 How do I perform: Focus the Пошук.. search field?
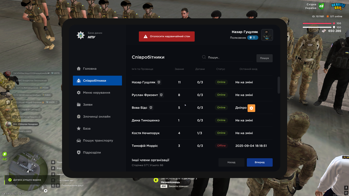coord(227,57)
